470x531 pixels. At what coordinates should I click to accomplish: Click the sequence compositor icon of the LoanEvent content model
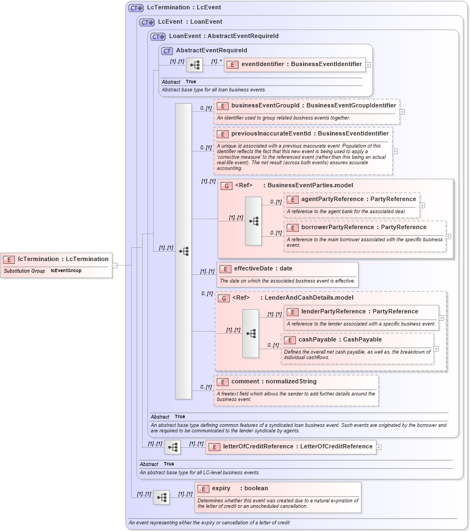point(184,251)
